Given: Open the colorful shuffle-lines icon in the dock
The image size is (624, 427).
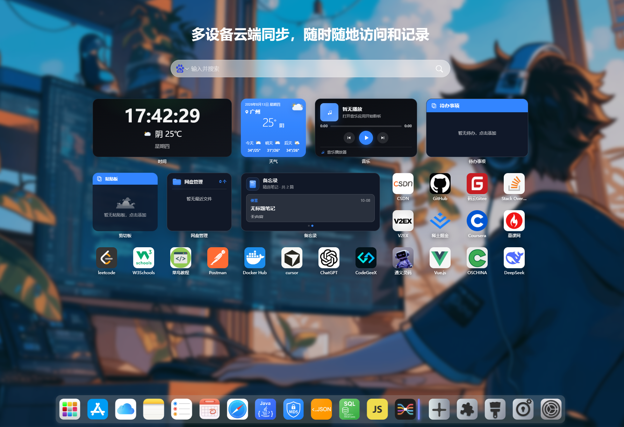Looking at the screenshot, I should point(405,409).
